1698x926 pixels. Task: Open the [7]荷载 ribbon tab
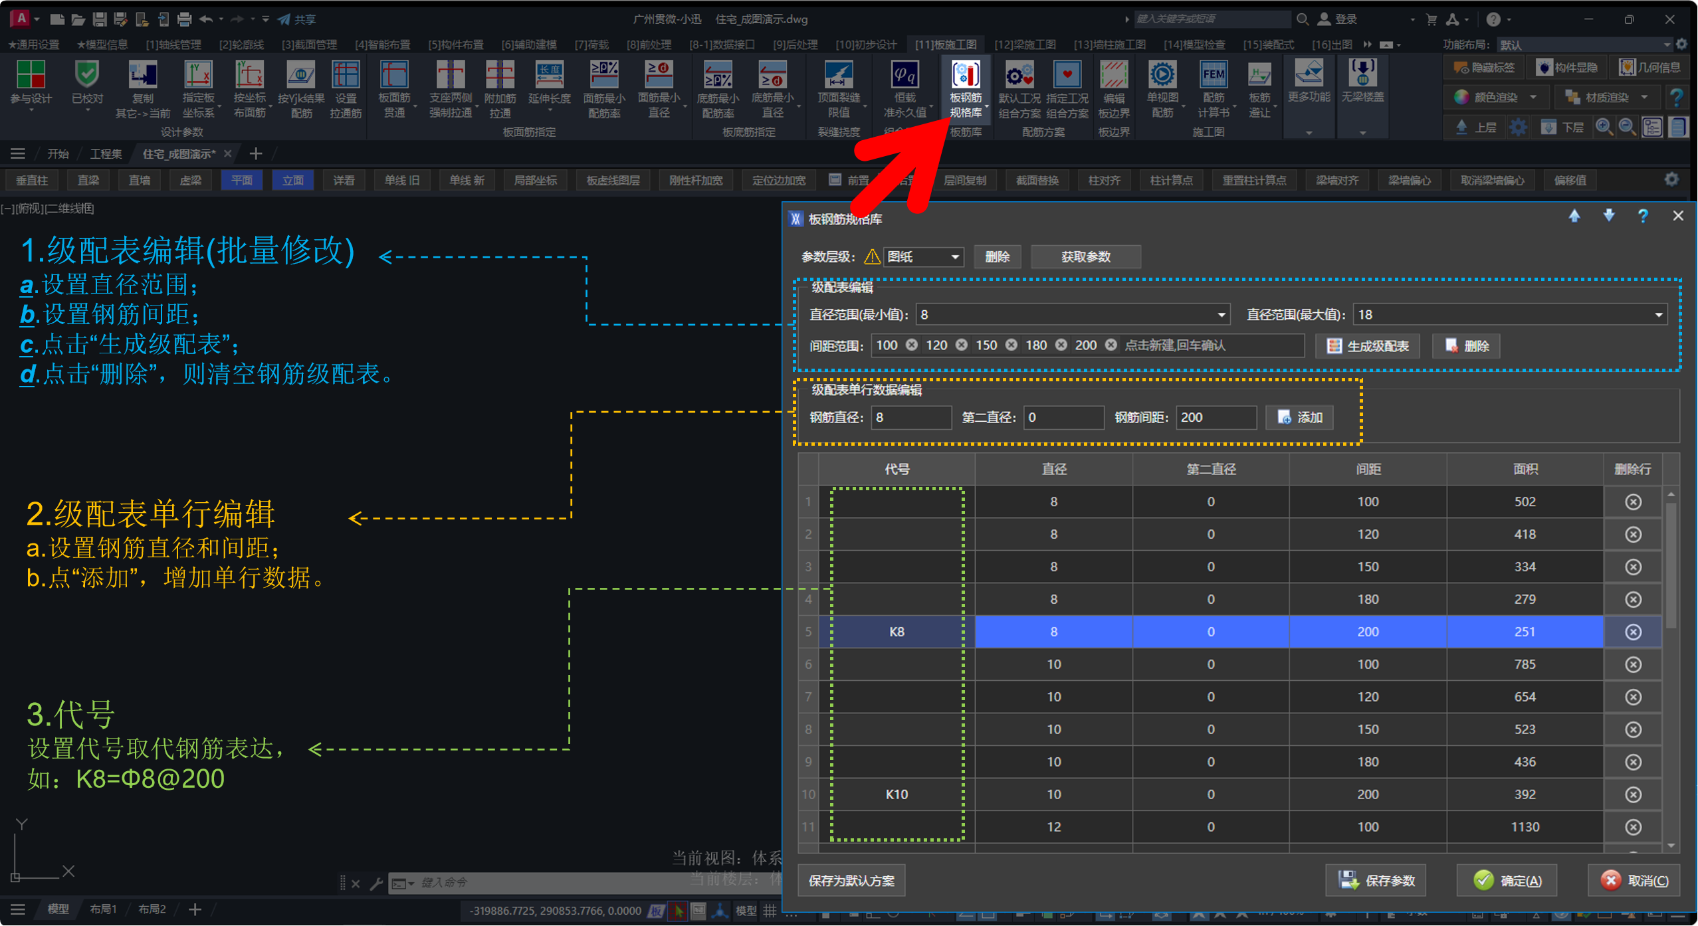point(591,45)
